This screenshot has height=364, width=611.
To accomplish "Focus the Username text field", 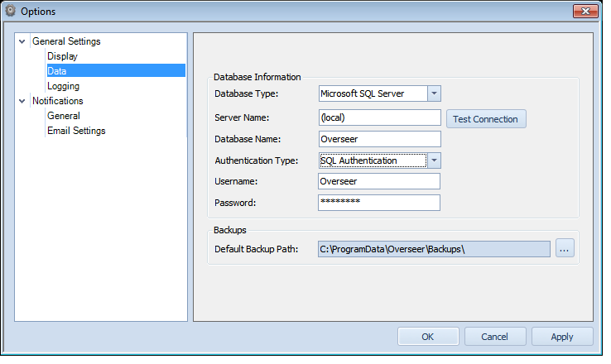I will 379,181.
